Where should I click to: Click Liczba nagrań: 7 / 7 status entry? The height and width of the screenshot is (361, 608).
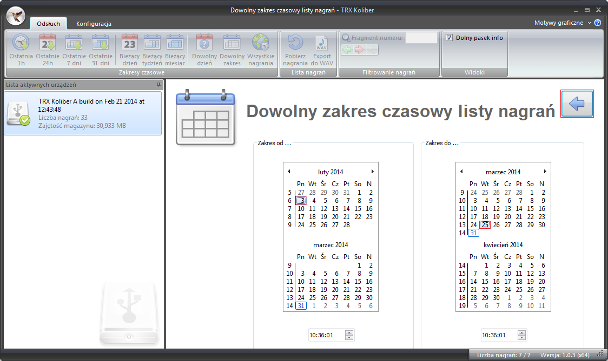click(503, 355)
